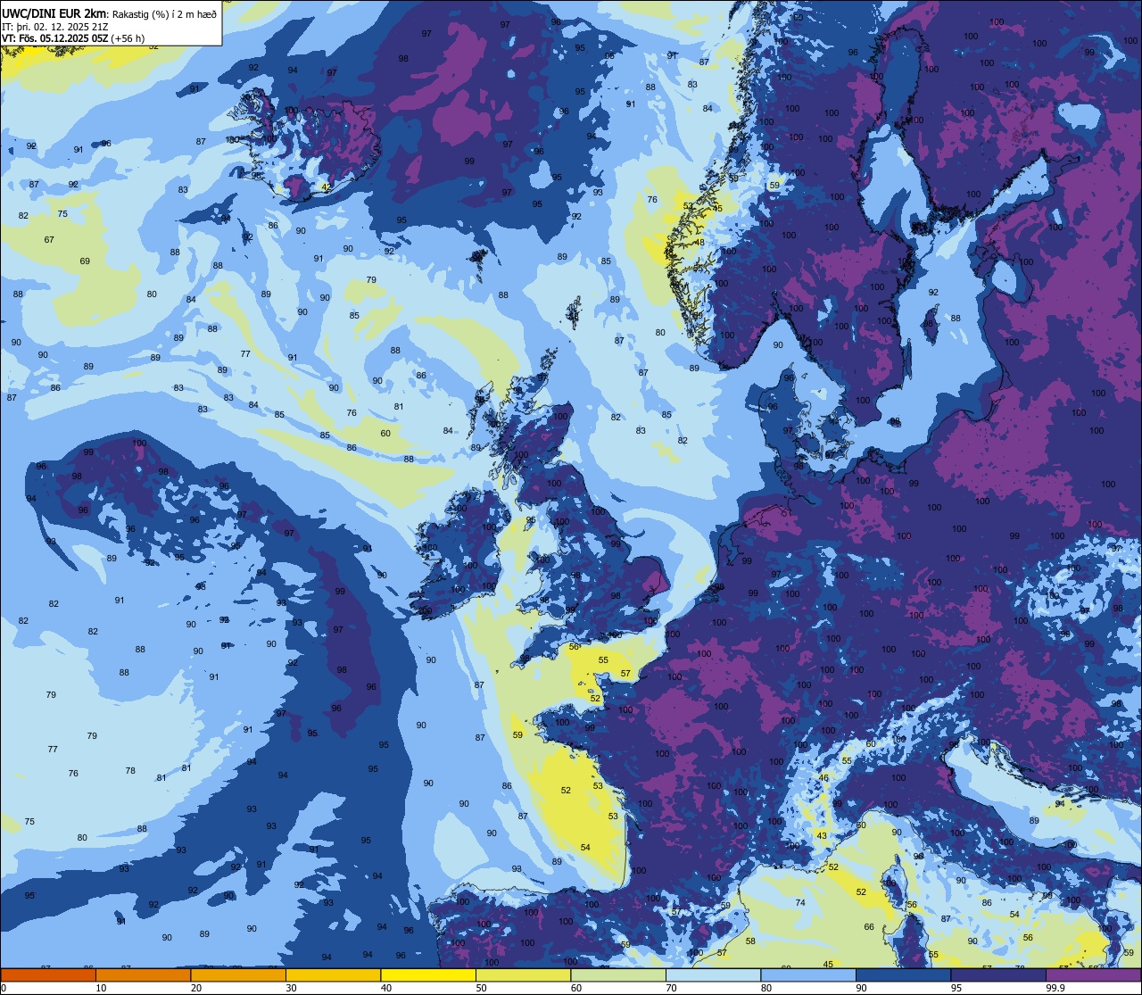The width and height of the screenshot is (1142, 995).
Task: Select the 20–30 amber legend swatch
Action: [x=238, y=974]
